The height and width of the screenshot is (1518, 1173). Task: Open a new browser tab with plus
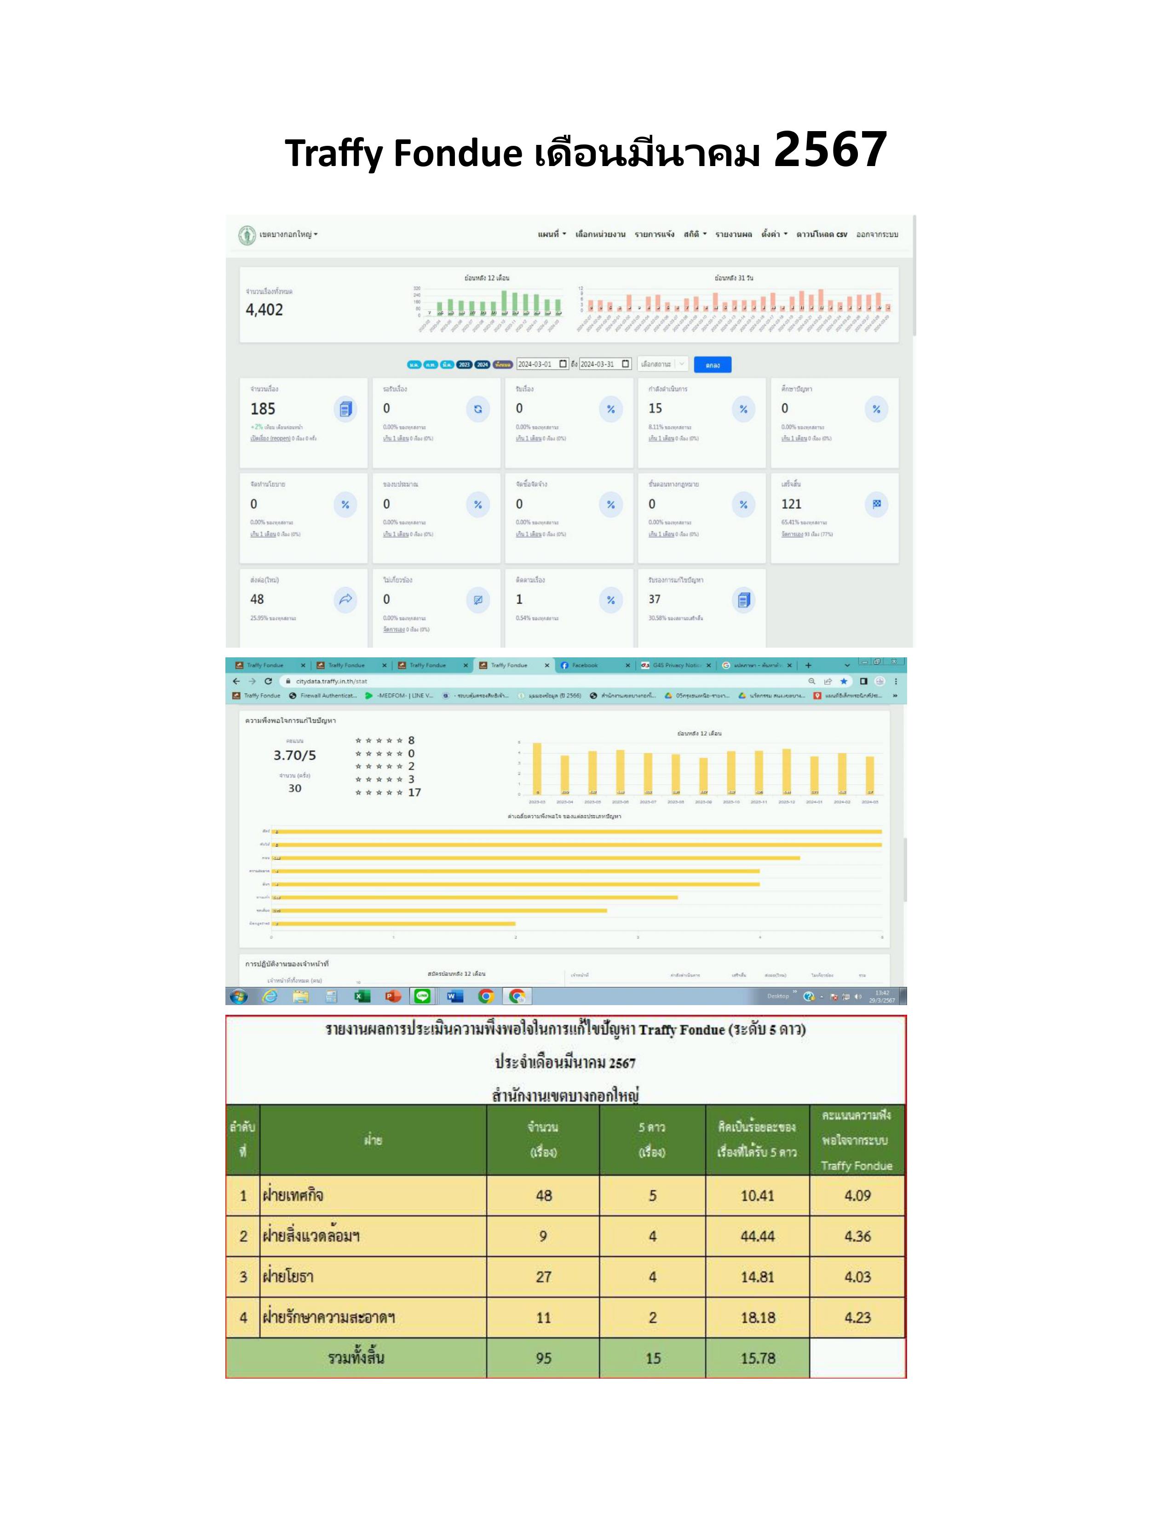[x=808, y=665]
